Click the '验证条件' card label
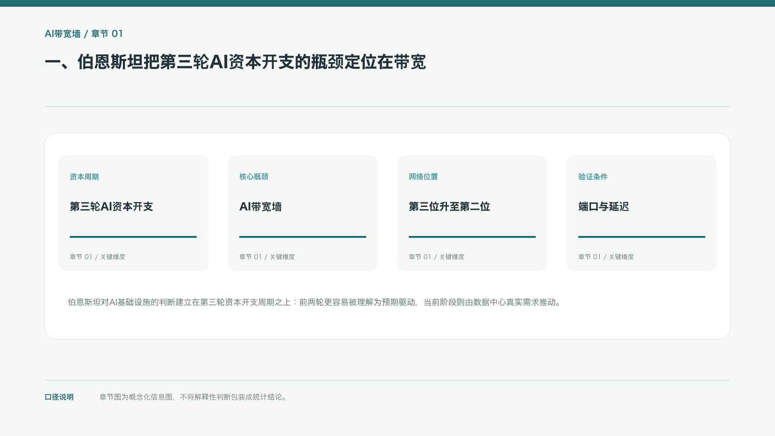Viewport: 775px width, 436px height. (x=593, y=177)
